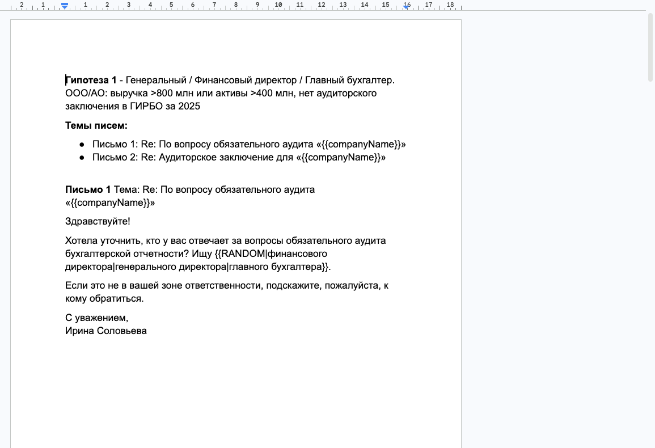Click the bullet item 'Письмо 2: Re: Аудиторское заключение'
This screenshot has width=655, height=448.
click(x=239, y=157)
